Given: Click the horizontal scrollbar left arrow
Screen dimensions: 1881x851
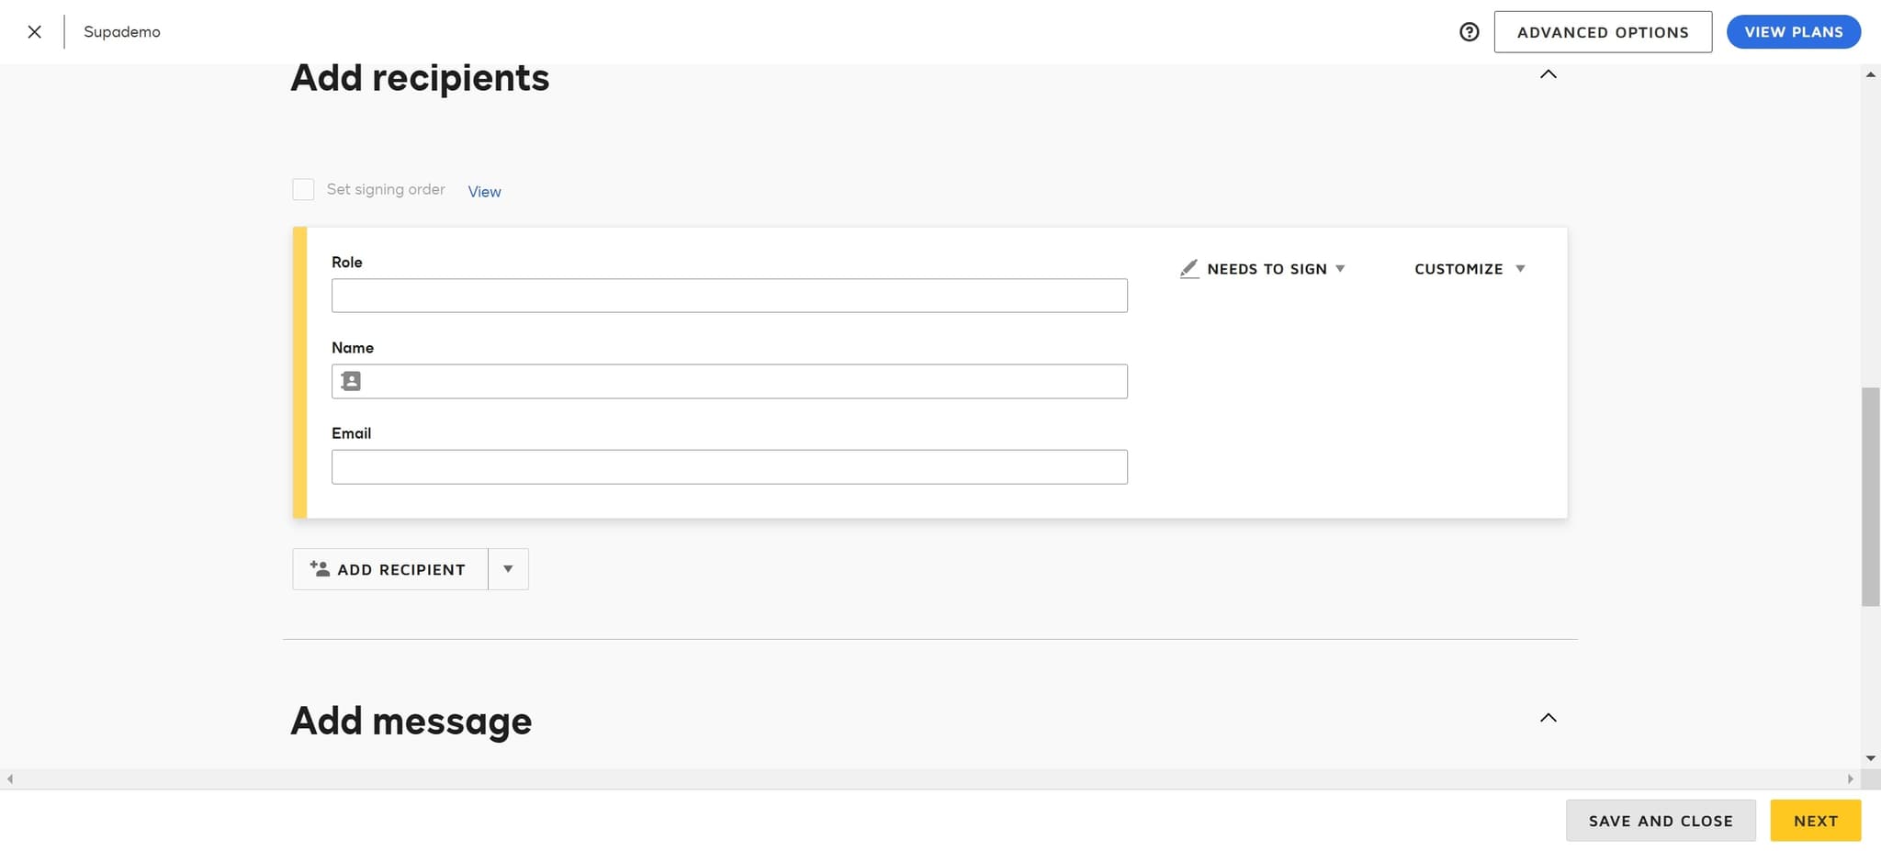Looking at the screenshot, I should (x=10, y=778).
